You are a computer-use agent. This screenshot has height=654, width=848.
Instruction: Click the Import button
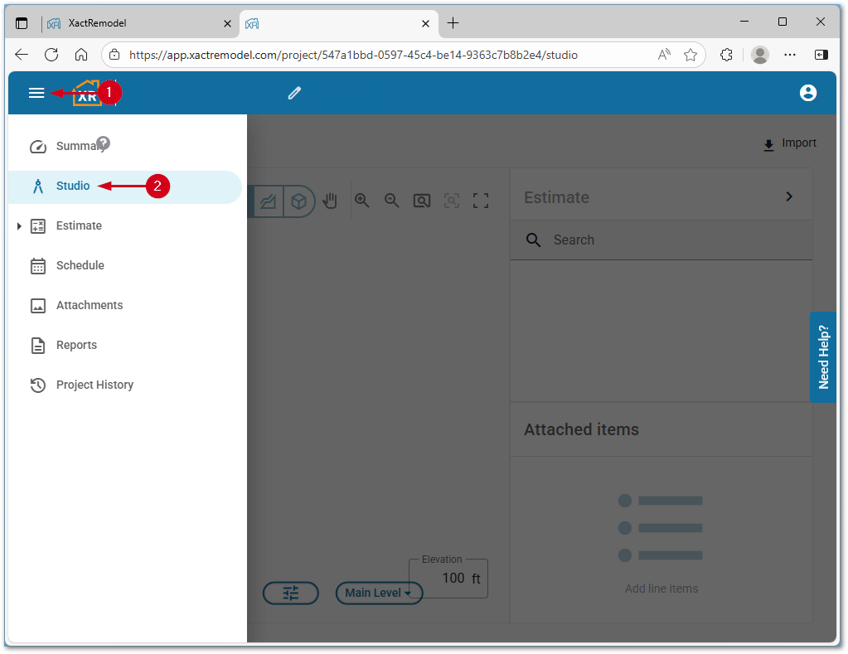(789, 143)
